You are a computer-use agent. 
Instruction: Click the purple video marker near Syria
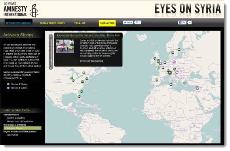(x=198, y=89)
